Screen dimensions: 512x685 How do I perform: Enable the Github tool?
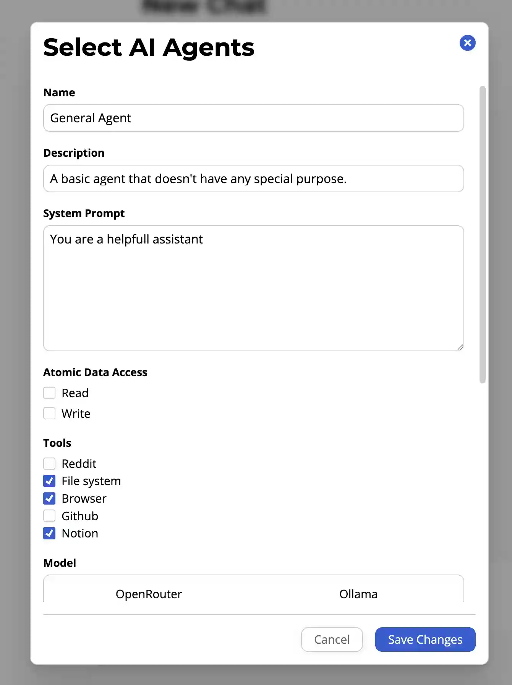tap(49, 516)
